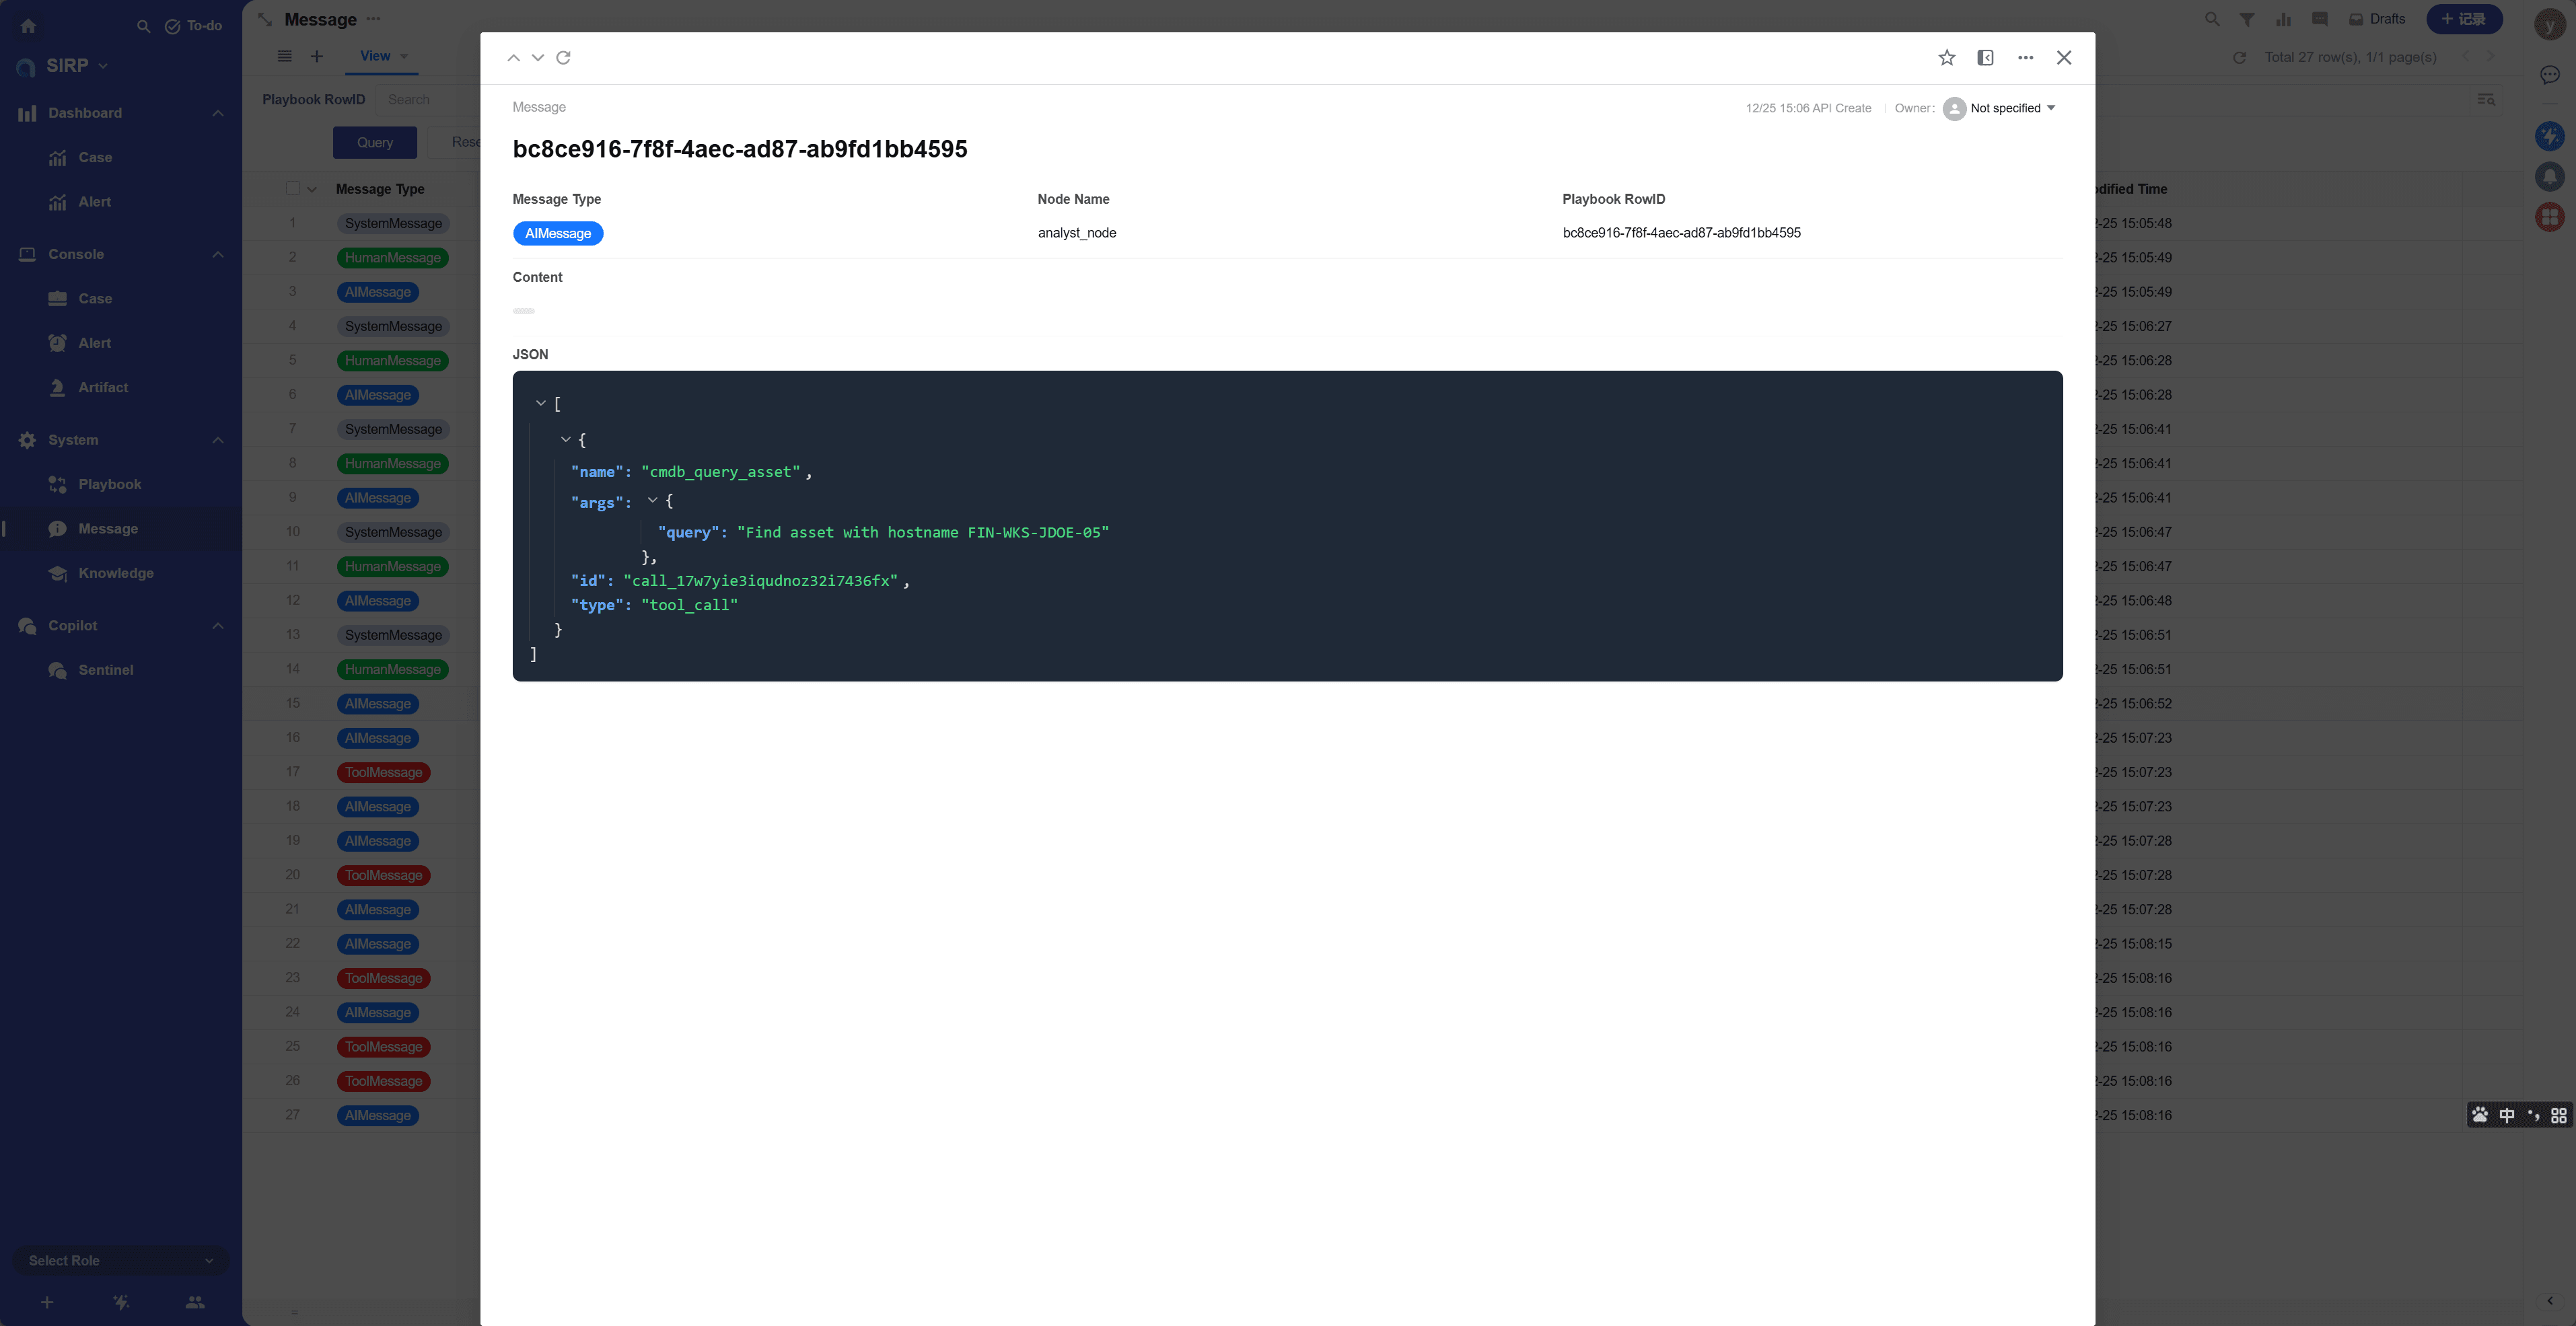Click the refresh icon in record header

pos(563,58)
